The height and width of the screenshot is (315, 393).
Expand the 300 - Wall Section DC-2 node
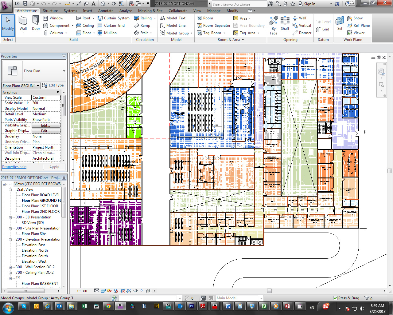tap(10, 267)
